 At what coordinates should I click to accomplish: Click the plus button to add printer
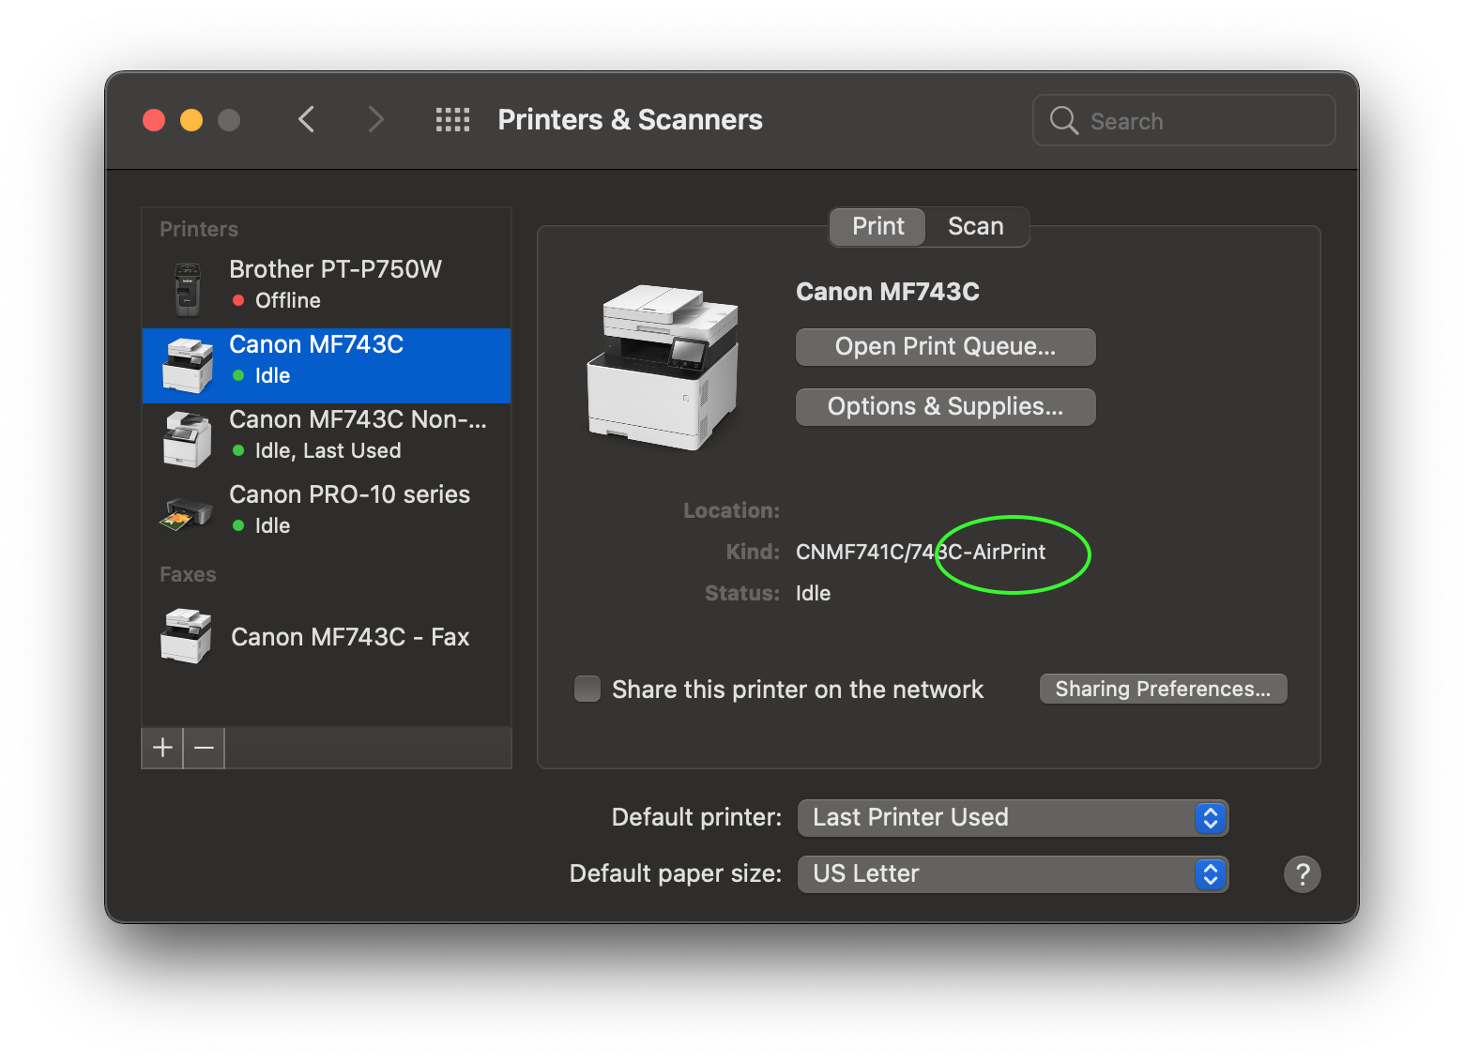(x=162, y=748)
